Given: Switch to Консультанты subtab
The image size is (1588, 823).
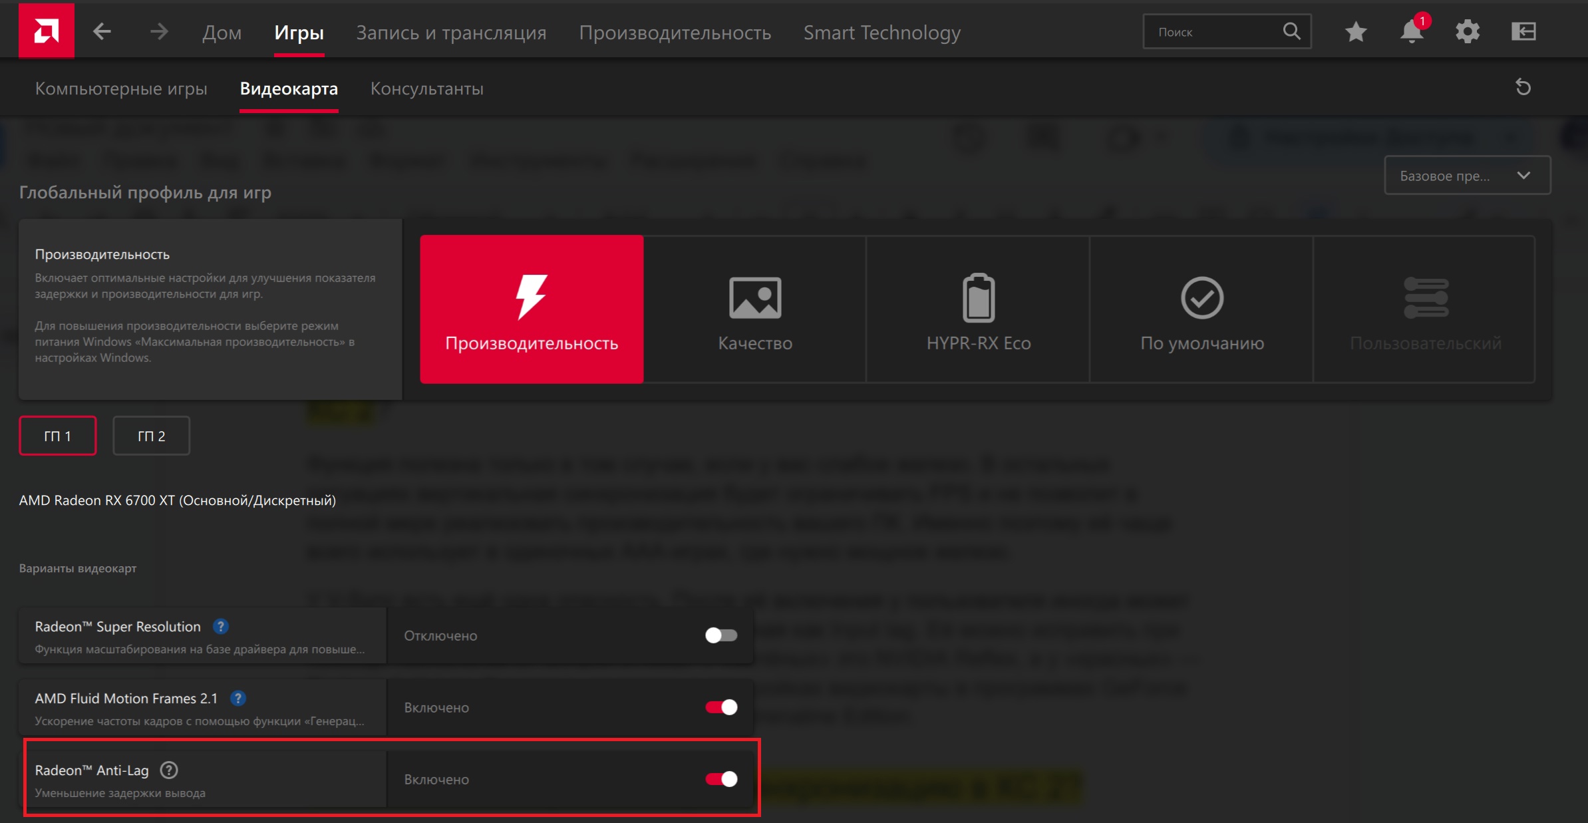Looking at the screenshot, I should 427,88.
